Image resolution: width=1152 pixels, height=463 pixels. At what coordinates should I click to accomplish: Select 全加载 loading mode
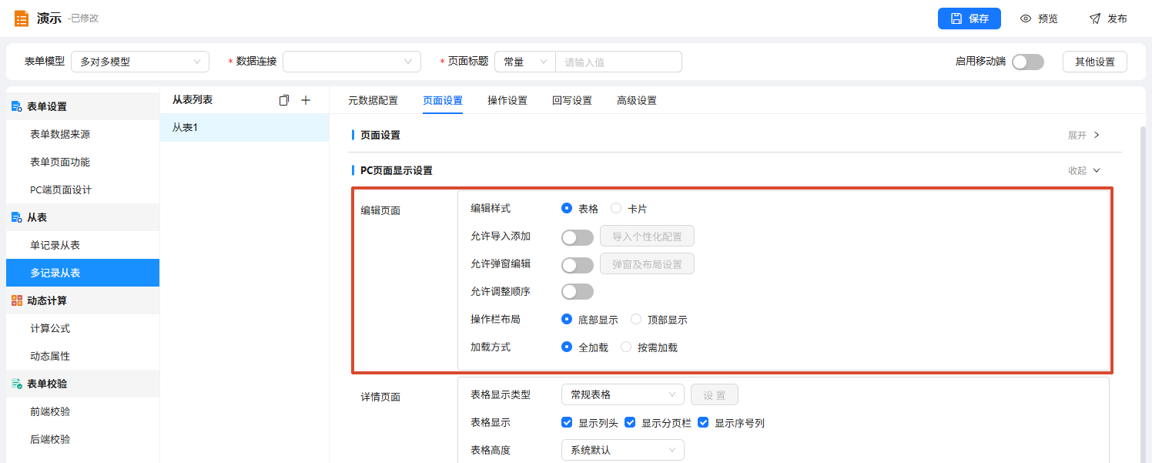[x=567, y=347]
